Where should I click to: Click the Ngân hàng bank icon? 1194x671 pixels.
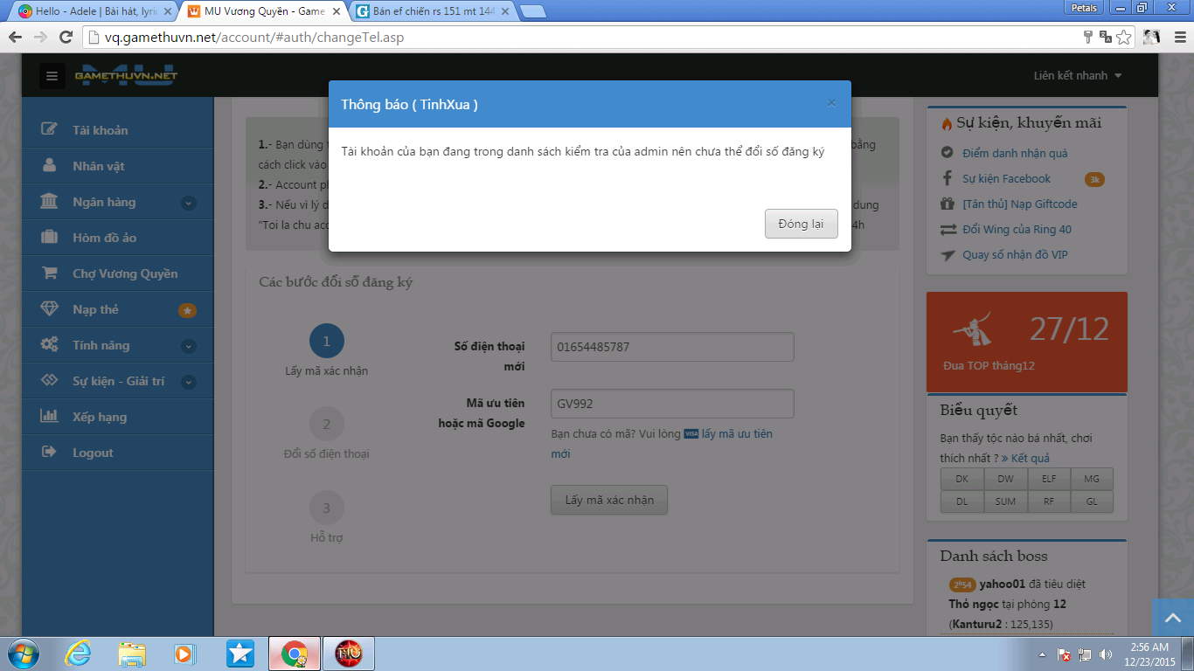(x=50, y=202)
